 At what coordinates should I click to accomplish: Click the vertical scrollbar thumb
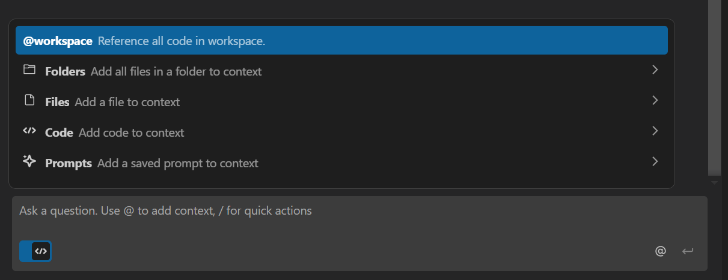pyautogui.click(x=714, y=90)
